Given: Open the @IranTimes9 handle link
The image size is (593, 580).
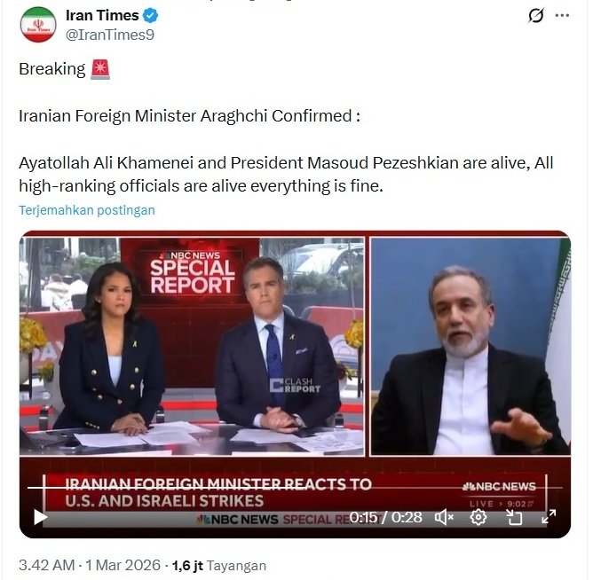Looking at the screenshot, I should tap(110, 35).
